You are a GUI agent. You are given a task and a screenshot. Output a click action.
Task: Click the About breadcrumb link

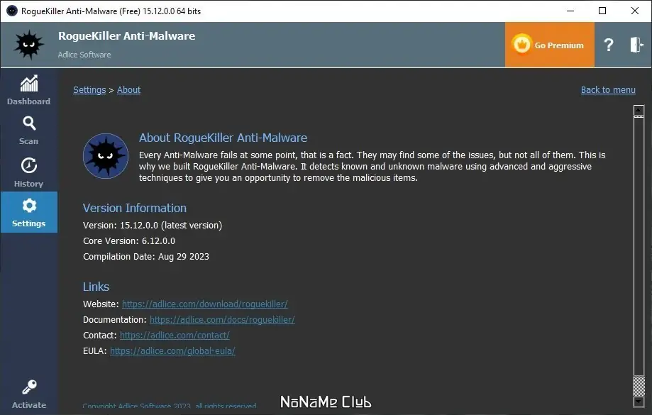(x=128, y=90)
